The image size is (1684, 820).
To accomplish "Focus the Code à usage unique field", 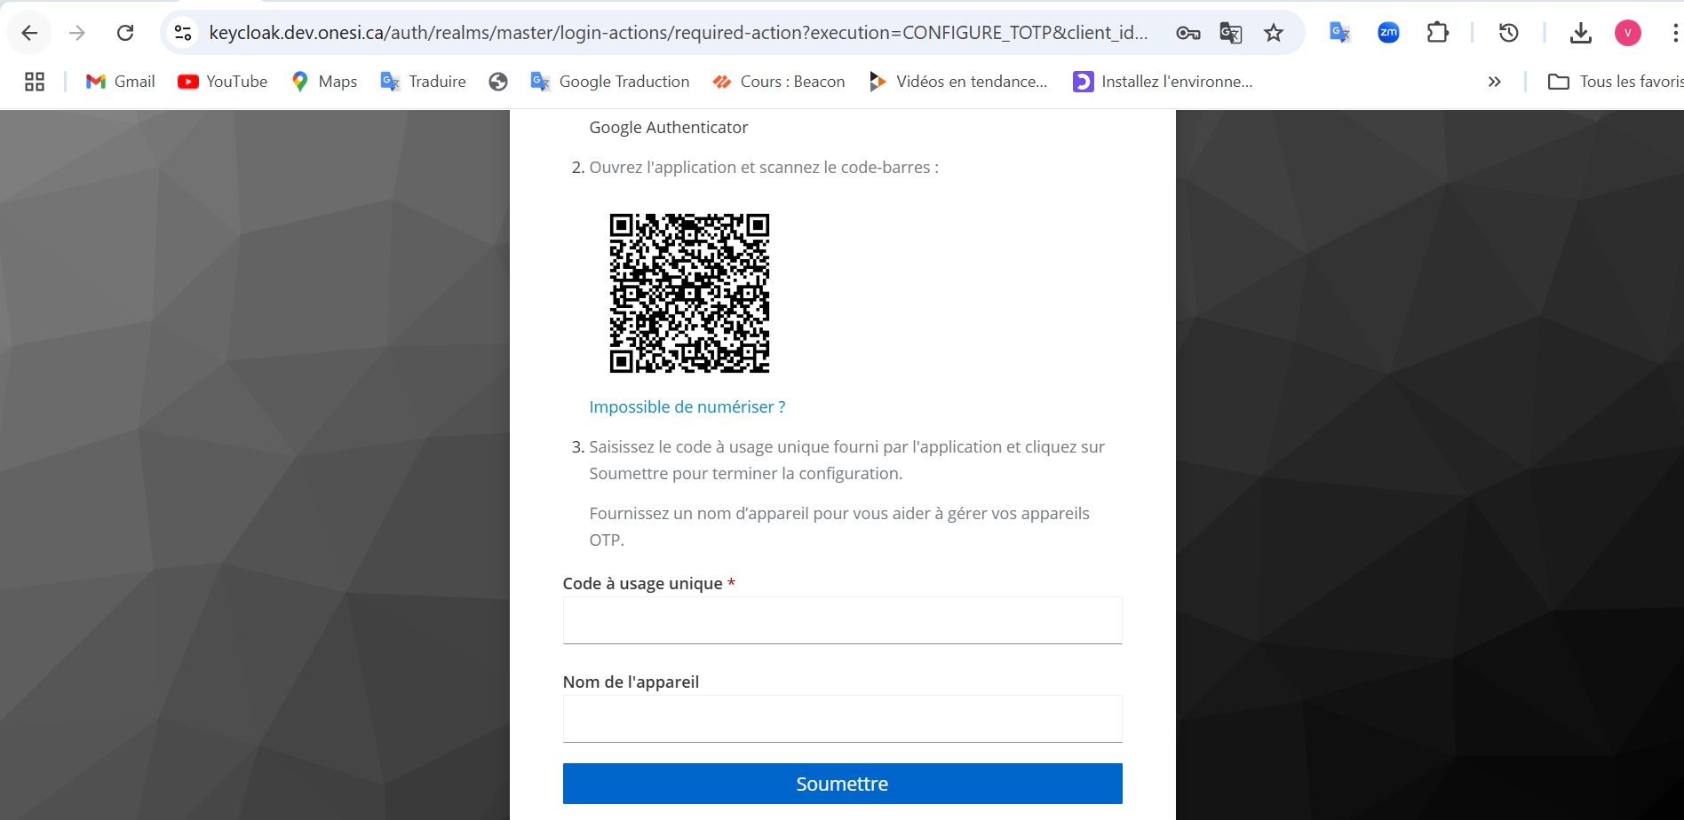I will point(842,619).
